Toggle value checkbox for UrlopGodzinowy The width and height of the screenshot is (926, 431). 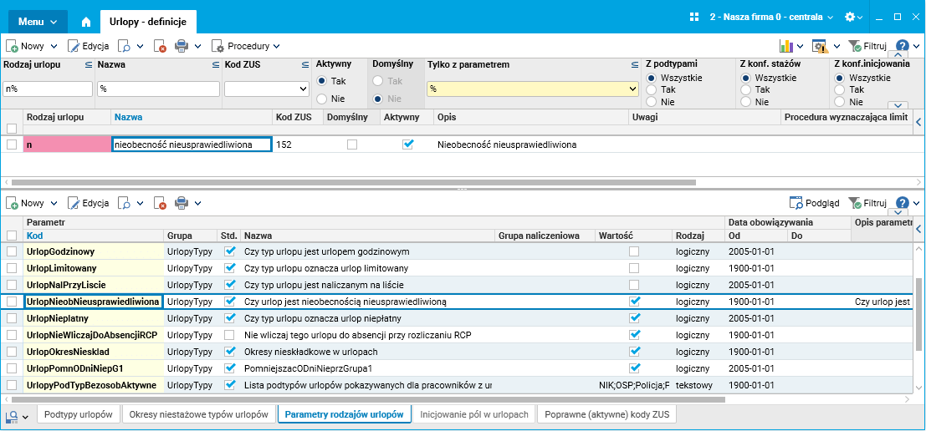point(635,251)
